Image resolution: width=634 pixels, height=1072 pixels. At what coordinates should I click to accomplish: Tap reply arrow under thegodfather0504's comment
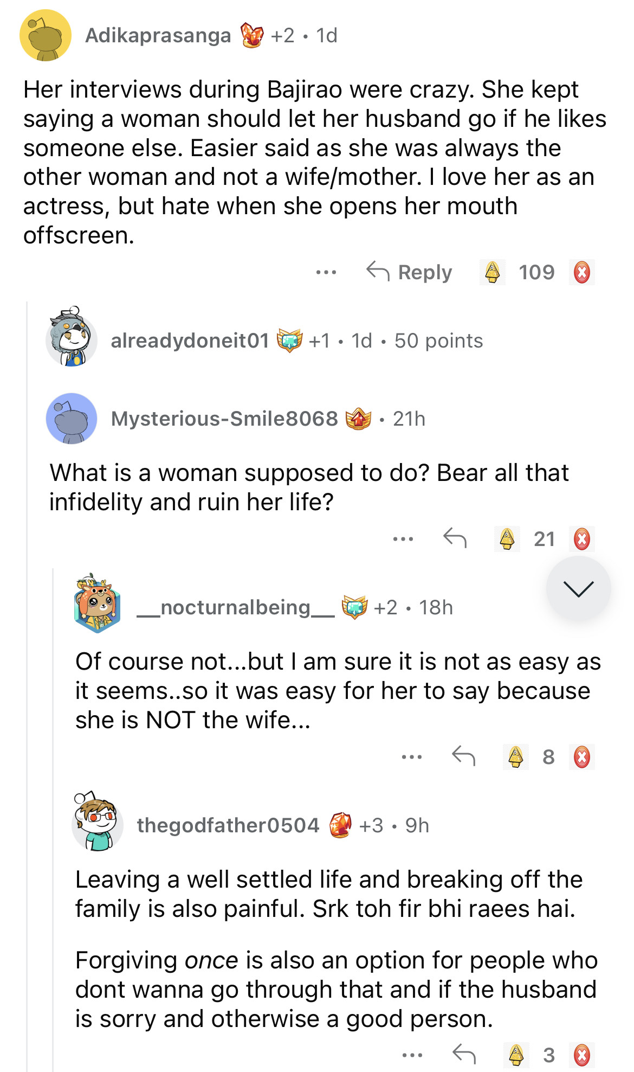pyautogui.click(x=464, y=1054)
